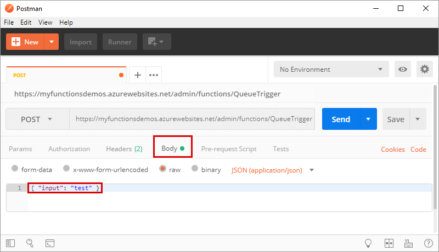439x252 pixels.
Task: Open the Bootcamp lightbulb icon
Action: click(x=368, y=243)
